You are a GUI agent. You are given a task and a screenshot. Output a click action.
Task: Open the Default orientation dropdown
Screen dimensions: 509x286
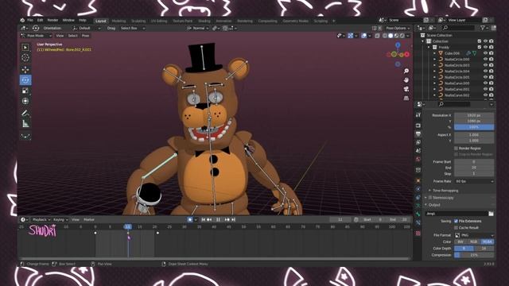click(86, 29)
